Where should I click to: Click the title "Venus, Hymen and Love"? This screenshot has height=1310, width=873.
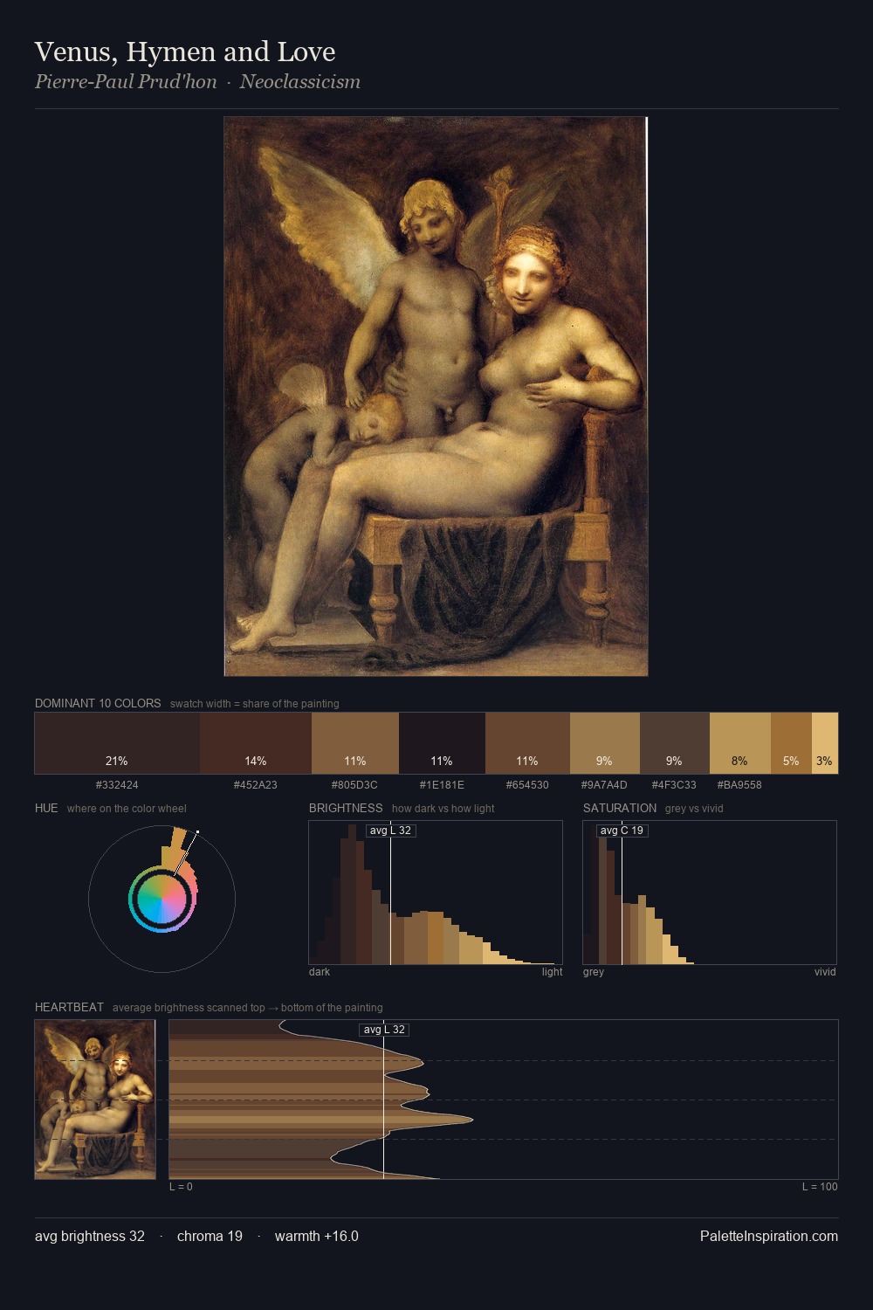coord(185,52)
